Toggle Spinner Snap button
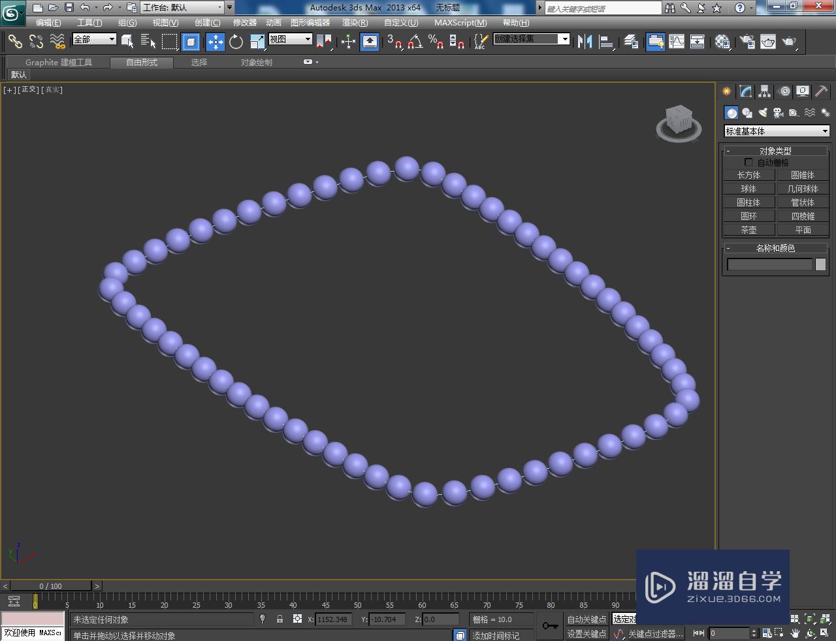Screen dimensions: 836x641 pyautogui.click(x=457, y=42)
